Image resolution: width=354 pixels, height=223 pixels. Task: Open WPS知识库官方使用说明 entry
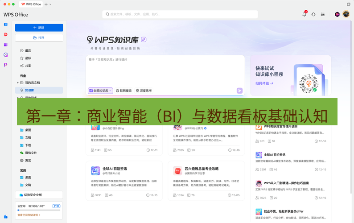291,134
